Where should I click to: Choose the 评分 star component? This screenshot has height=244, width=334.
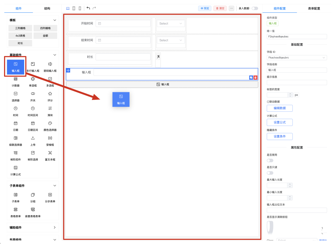(x=50, y=96)
